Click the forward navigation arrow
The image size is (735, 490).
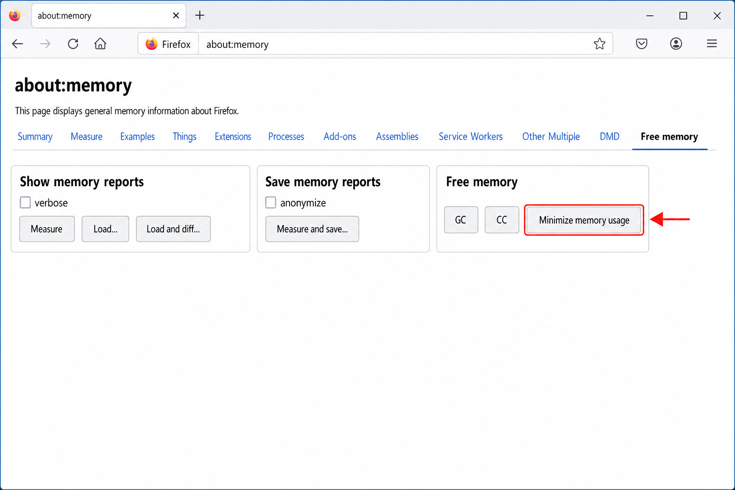tap(45, 44)
